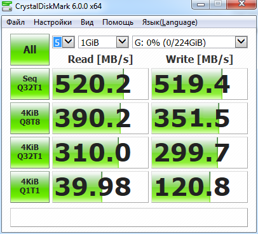This screenshot has height=234, width=258.
Task: Open the Вид menu
Action: click(x=87, y=22)
